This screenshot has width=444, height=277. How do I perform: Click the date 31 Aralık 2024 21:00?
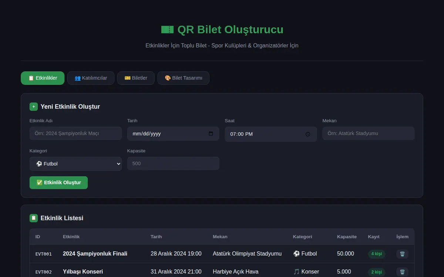[x=176, y=272]
